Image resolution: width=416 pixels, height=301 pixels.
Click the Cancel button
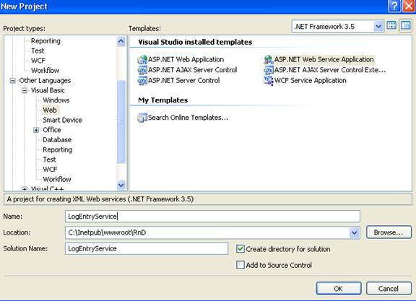pyautogui.click(x=389, y=289)
